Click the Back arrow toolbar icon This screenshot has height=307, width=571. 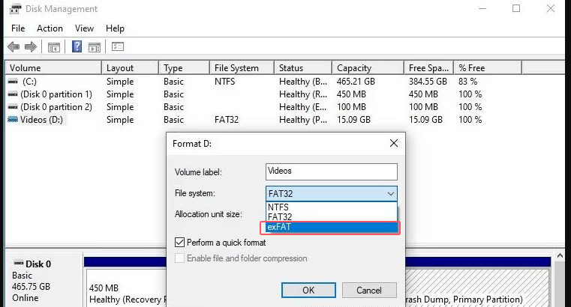coord(13,46)
